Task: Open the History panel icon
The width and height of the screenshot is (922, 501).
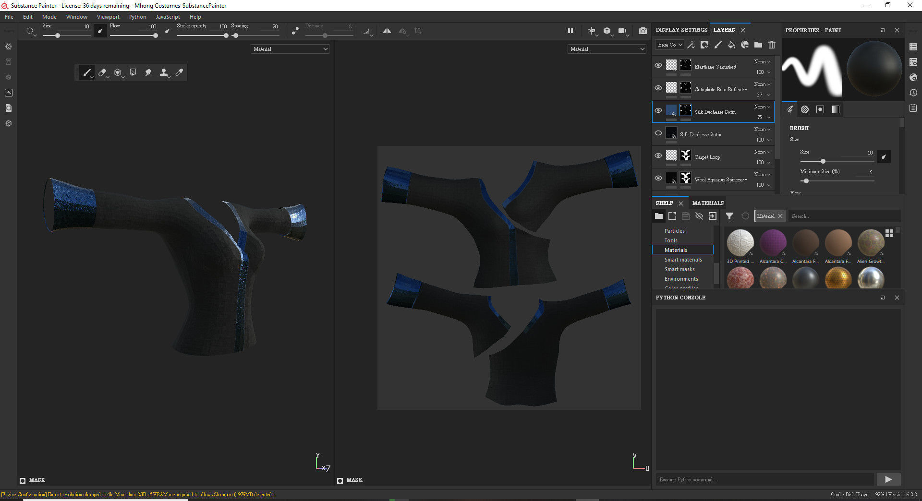Action: 913,93
